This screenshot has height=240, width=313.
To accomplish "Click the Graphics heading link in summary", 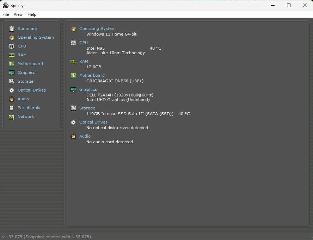I will point(88,89).
